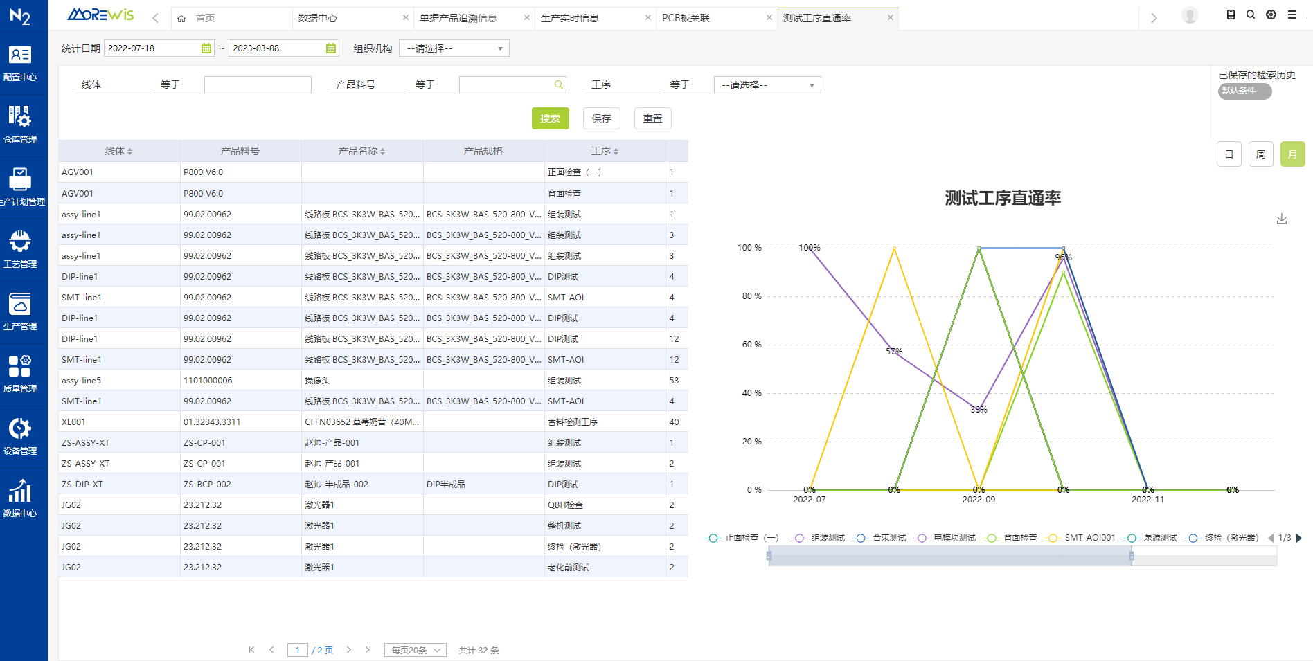Switch chart to weekly view (周)
This screenshot has width=1313, height=661.
click(1260, 154)
